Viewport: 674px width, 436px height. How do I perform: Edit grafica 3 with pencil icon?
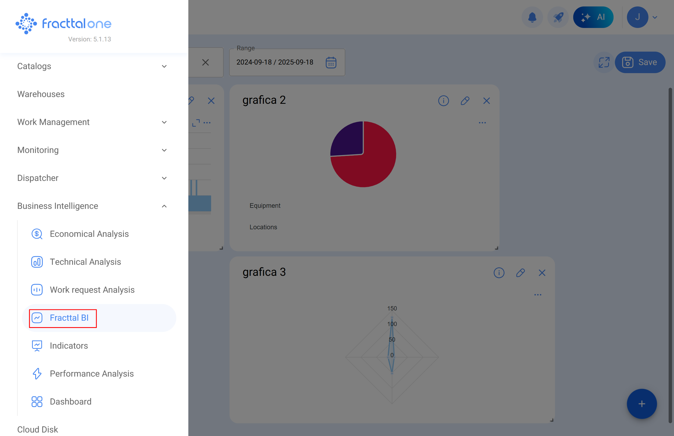520,273
